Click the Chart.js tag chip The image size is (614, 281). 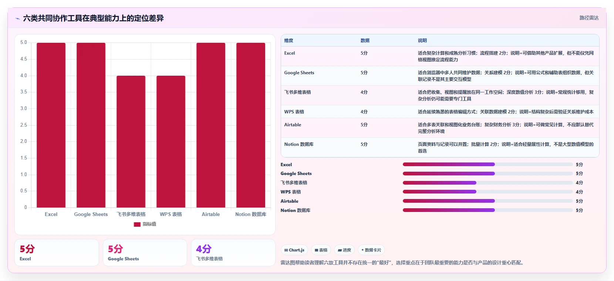(294, 250)
